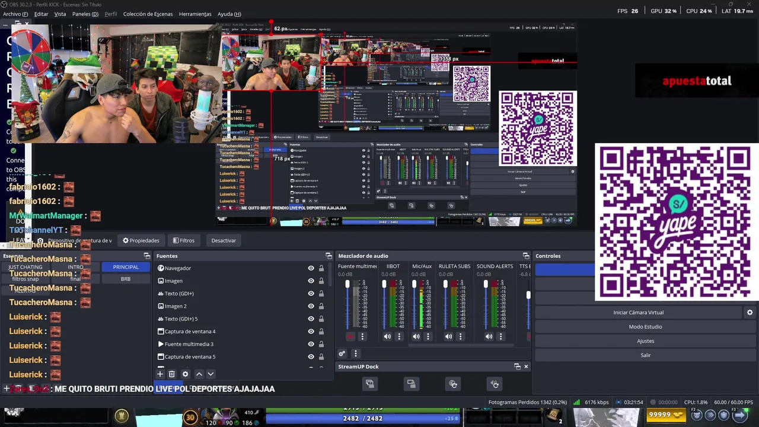Viewport: 759px width, 427px height.
Task: Open RULETA SUBS channel three-dot menu
Action: coord(460,336)
